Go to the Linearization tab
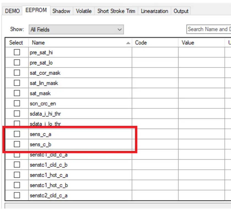This screenshot has height=209, width=231. pos(154,11)
